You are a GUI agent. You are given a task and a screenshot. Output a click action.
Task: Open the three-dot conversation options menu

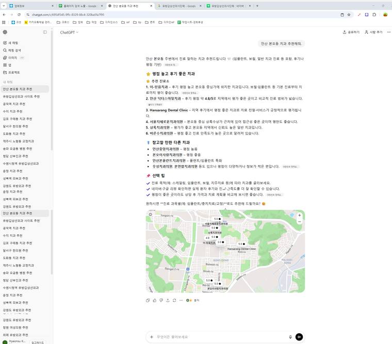(x=388, y=32)
